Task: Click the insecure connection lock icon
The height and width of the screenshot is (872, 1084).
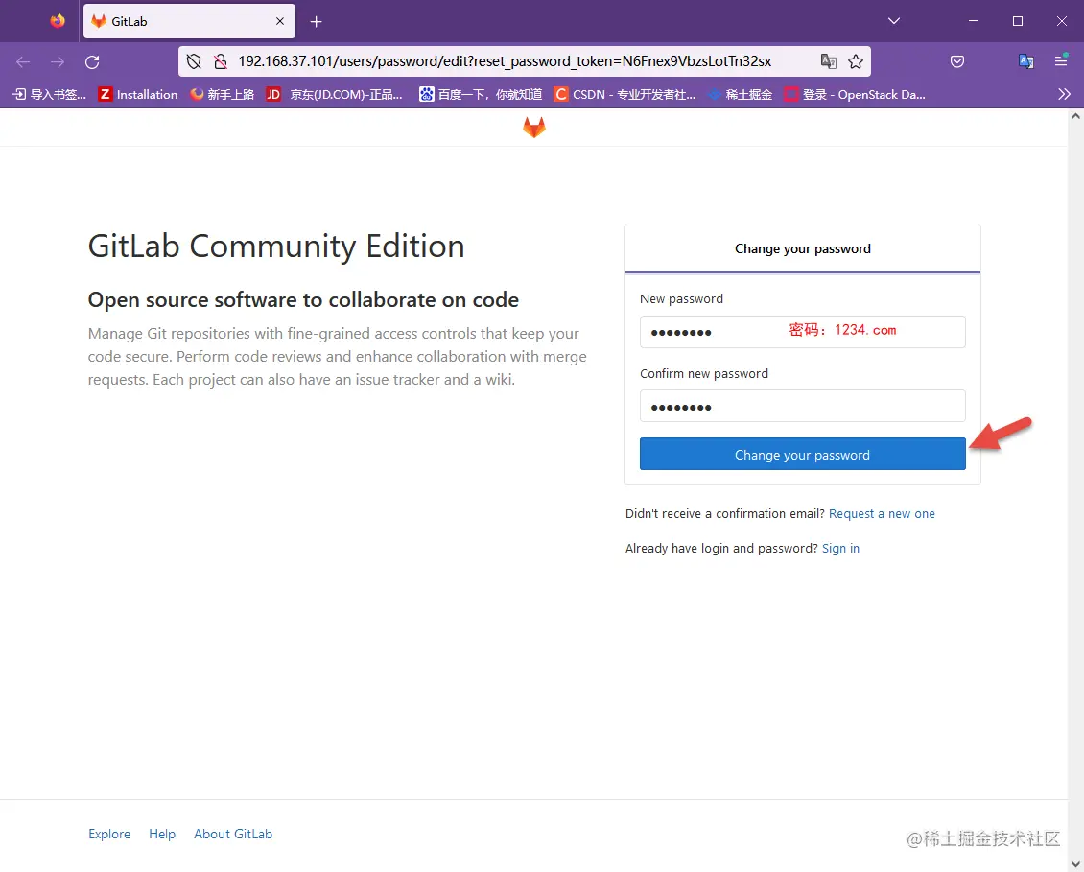Action: 221,61
